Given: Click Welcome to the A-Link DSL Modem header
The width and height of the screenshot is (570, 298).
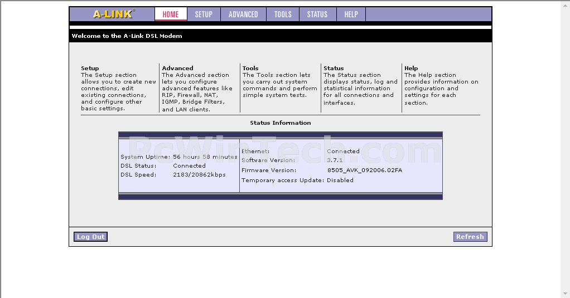Looking at the screenshot, I should pos(127,36).
